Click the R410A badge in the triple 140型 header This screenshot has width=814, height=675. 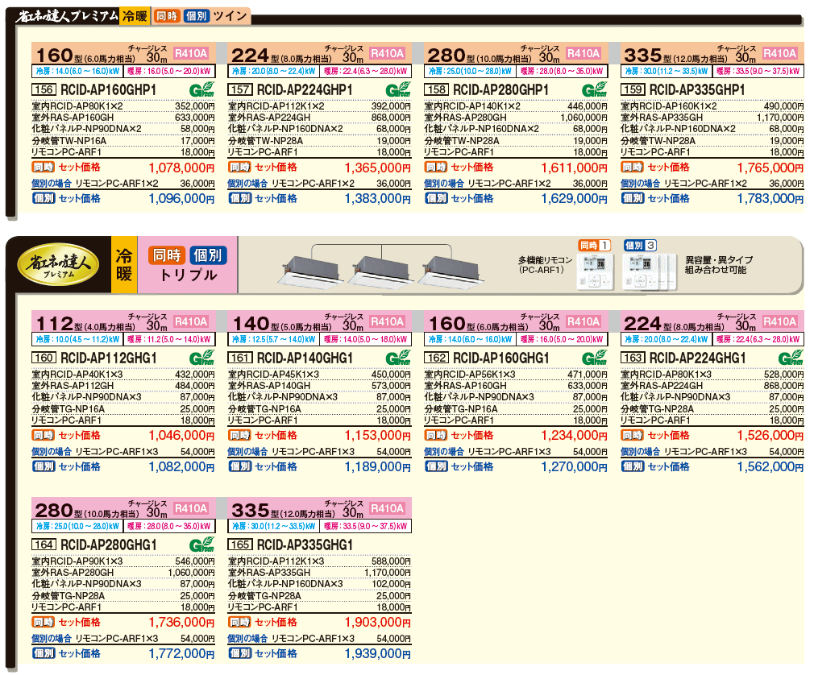388,321
